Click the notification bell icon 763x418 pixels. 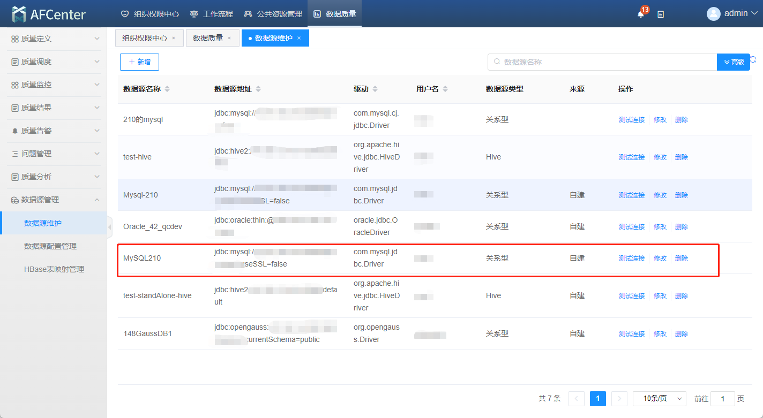point(641,14)
